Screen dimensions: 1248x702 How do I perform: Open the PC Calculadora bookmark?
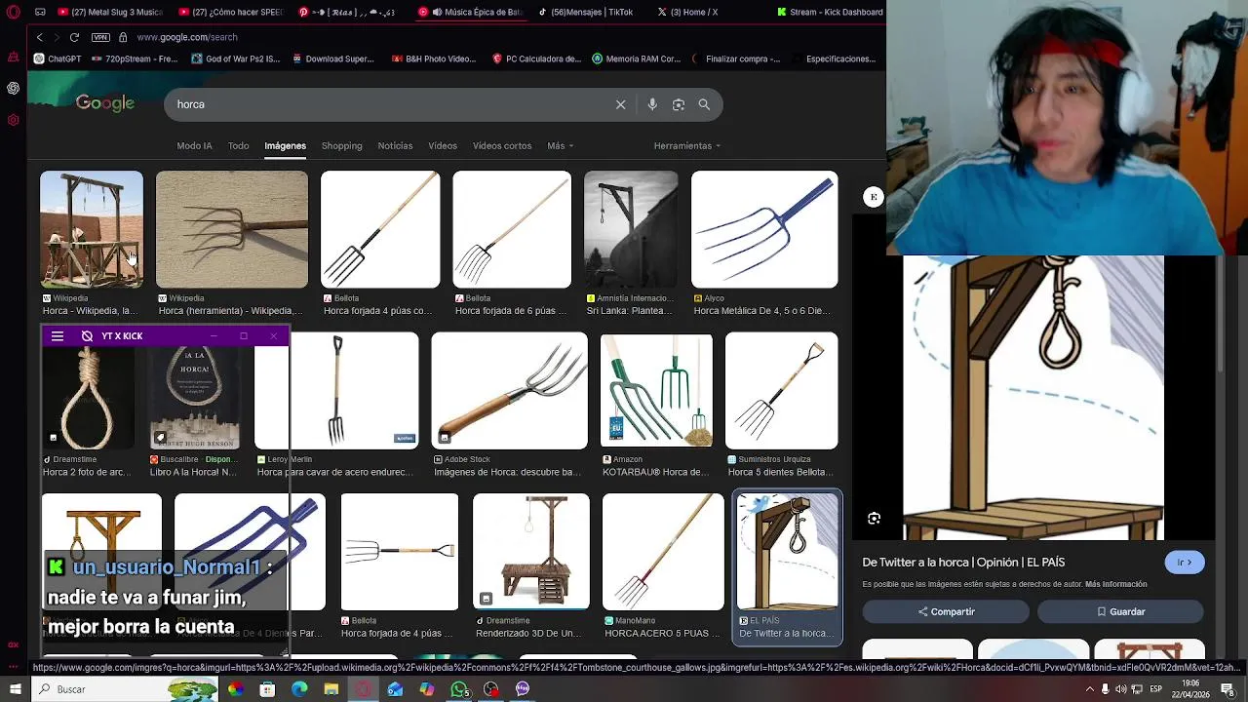[x=536, y=58]
